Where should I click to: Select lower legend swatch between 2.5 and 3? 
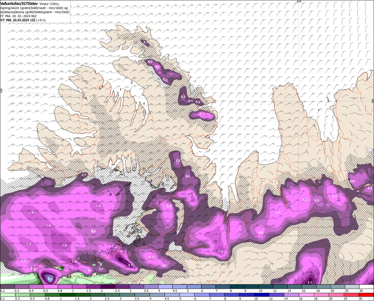pos(112,295)
